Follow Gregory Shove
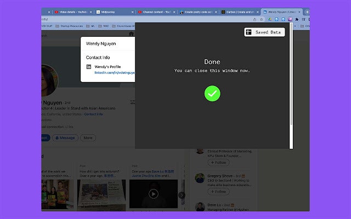This screenshot has width=351, height=219. (x=218, y=192)
